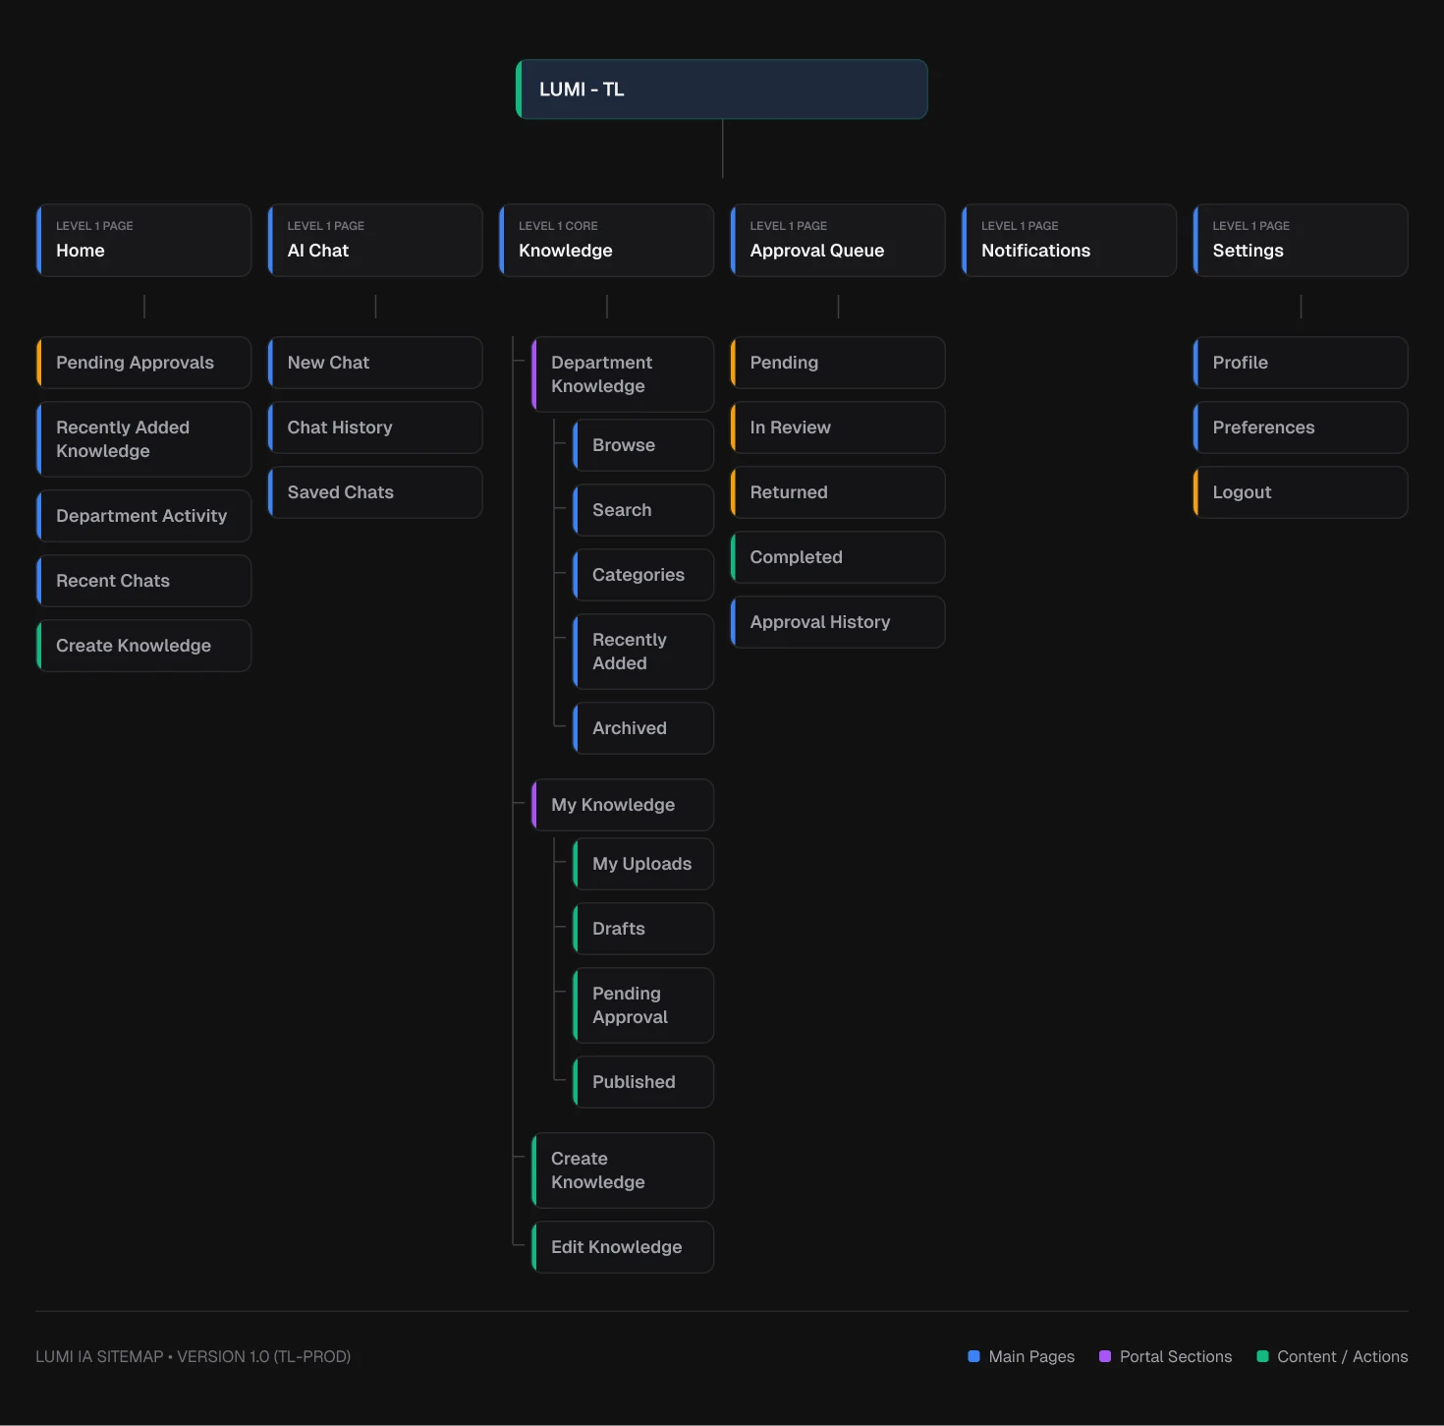Select the In Review node
1444x1426 pixels.
[838, 428]
